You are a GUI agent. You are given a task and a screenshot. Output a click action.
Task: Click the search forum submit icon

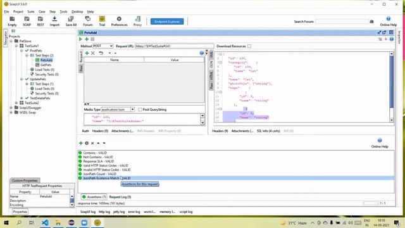click(371, 22)
